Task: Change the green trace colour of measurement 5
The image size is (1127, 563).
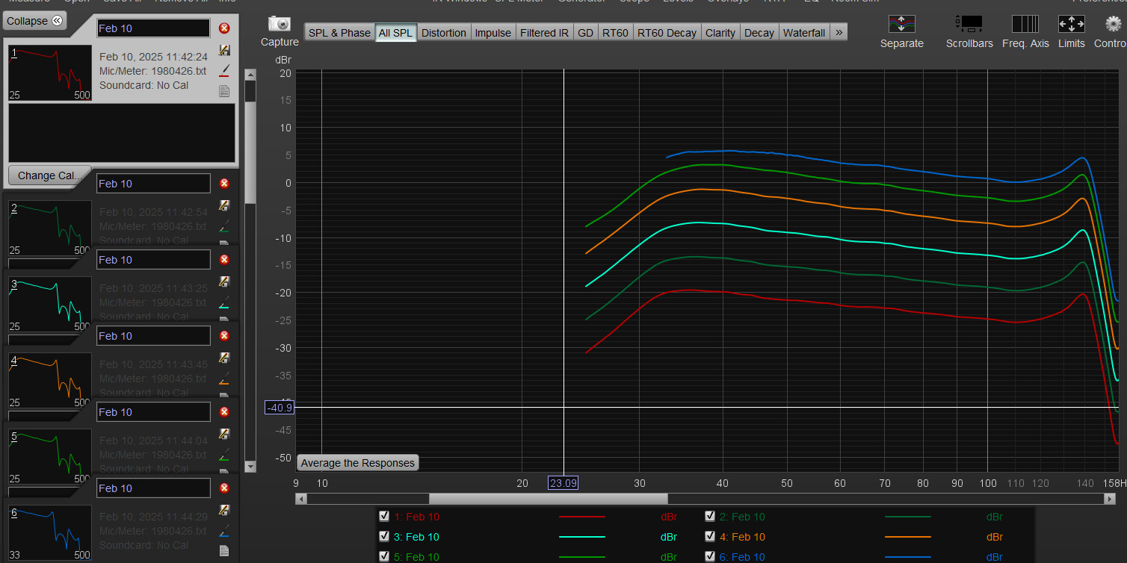Action: [x=224, y=455]
